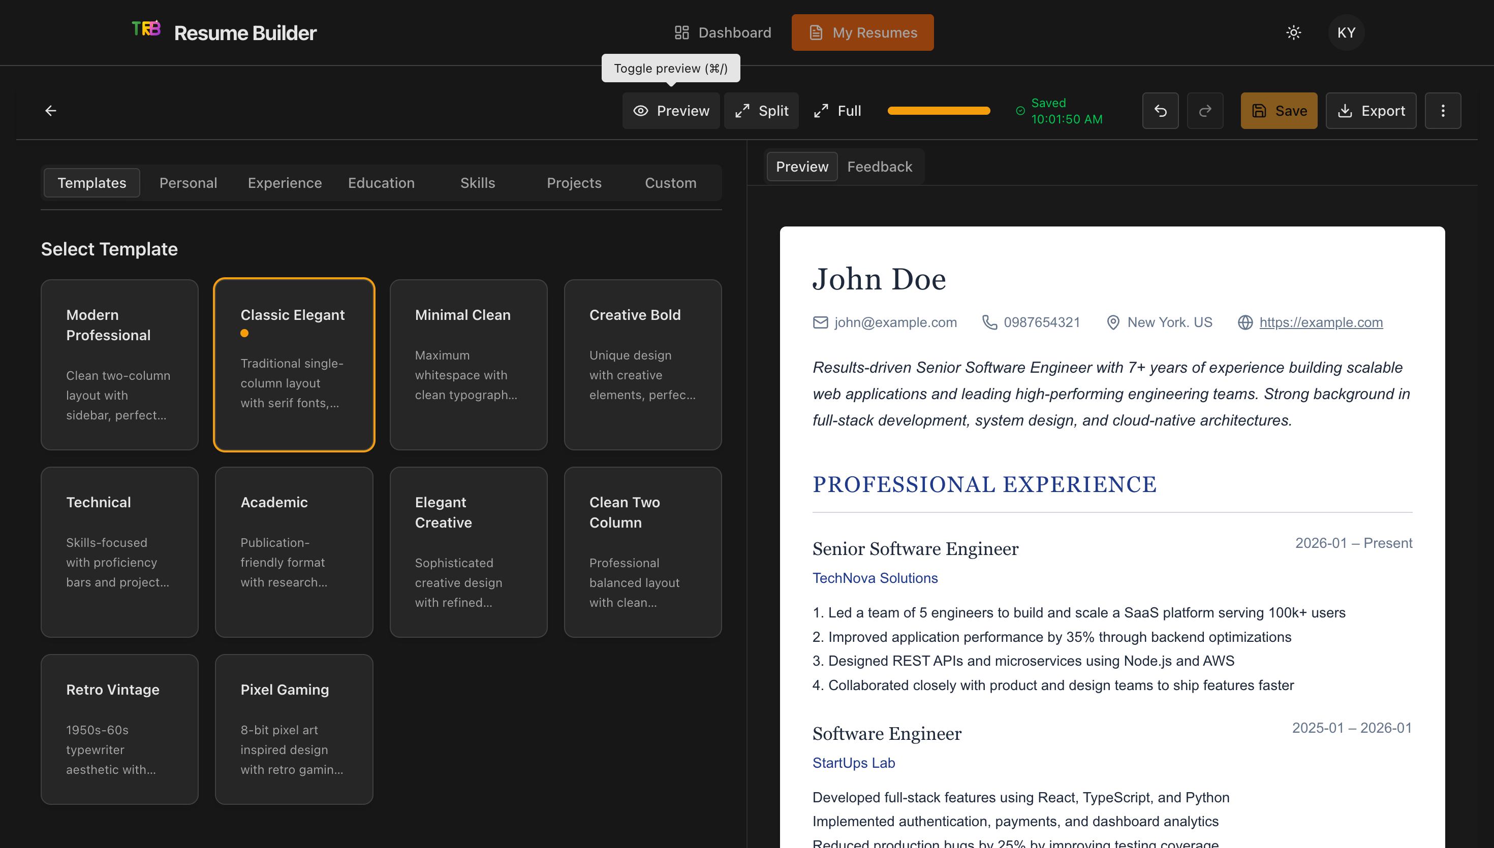
Task: Toggle preview with the eye icon
Action: point(641,111)
